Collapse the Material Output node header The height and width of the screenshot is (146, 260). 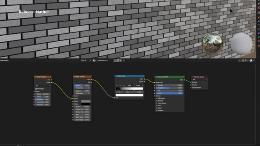(x=193, y=77)
